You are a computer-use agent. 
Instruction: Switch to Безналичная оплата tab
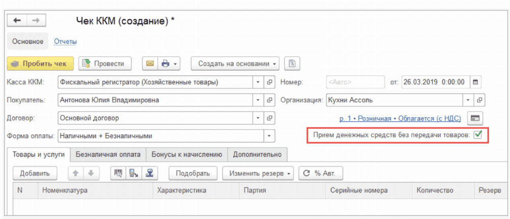tap(108, 154)
